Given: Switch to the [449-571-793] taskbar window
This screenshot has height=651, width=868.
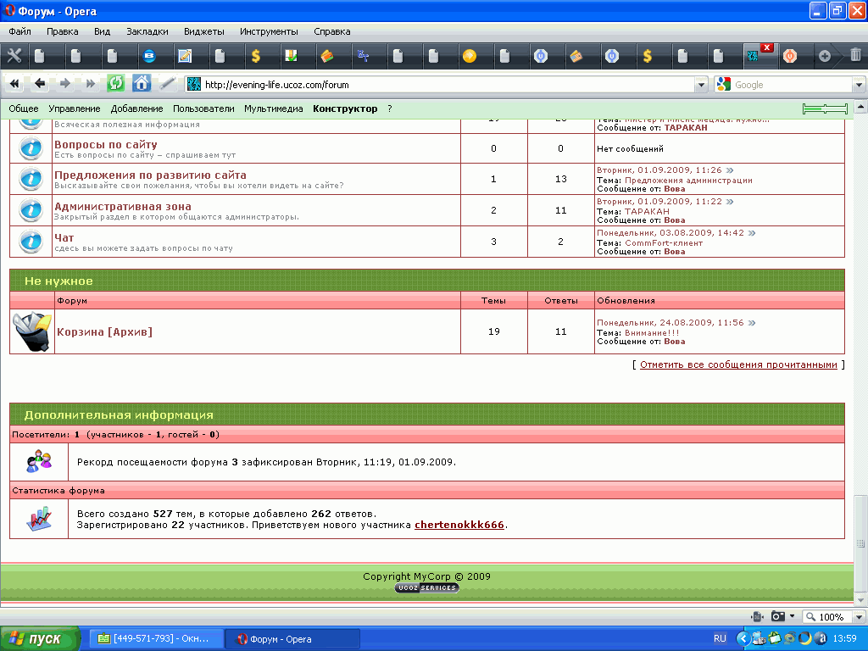Looking at the screenshot, I should click(x=157, y=639).
